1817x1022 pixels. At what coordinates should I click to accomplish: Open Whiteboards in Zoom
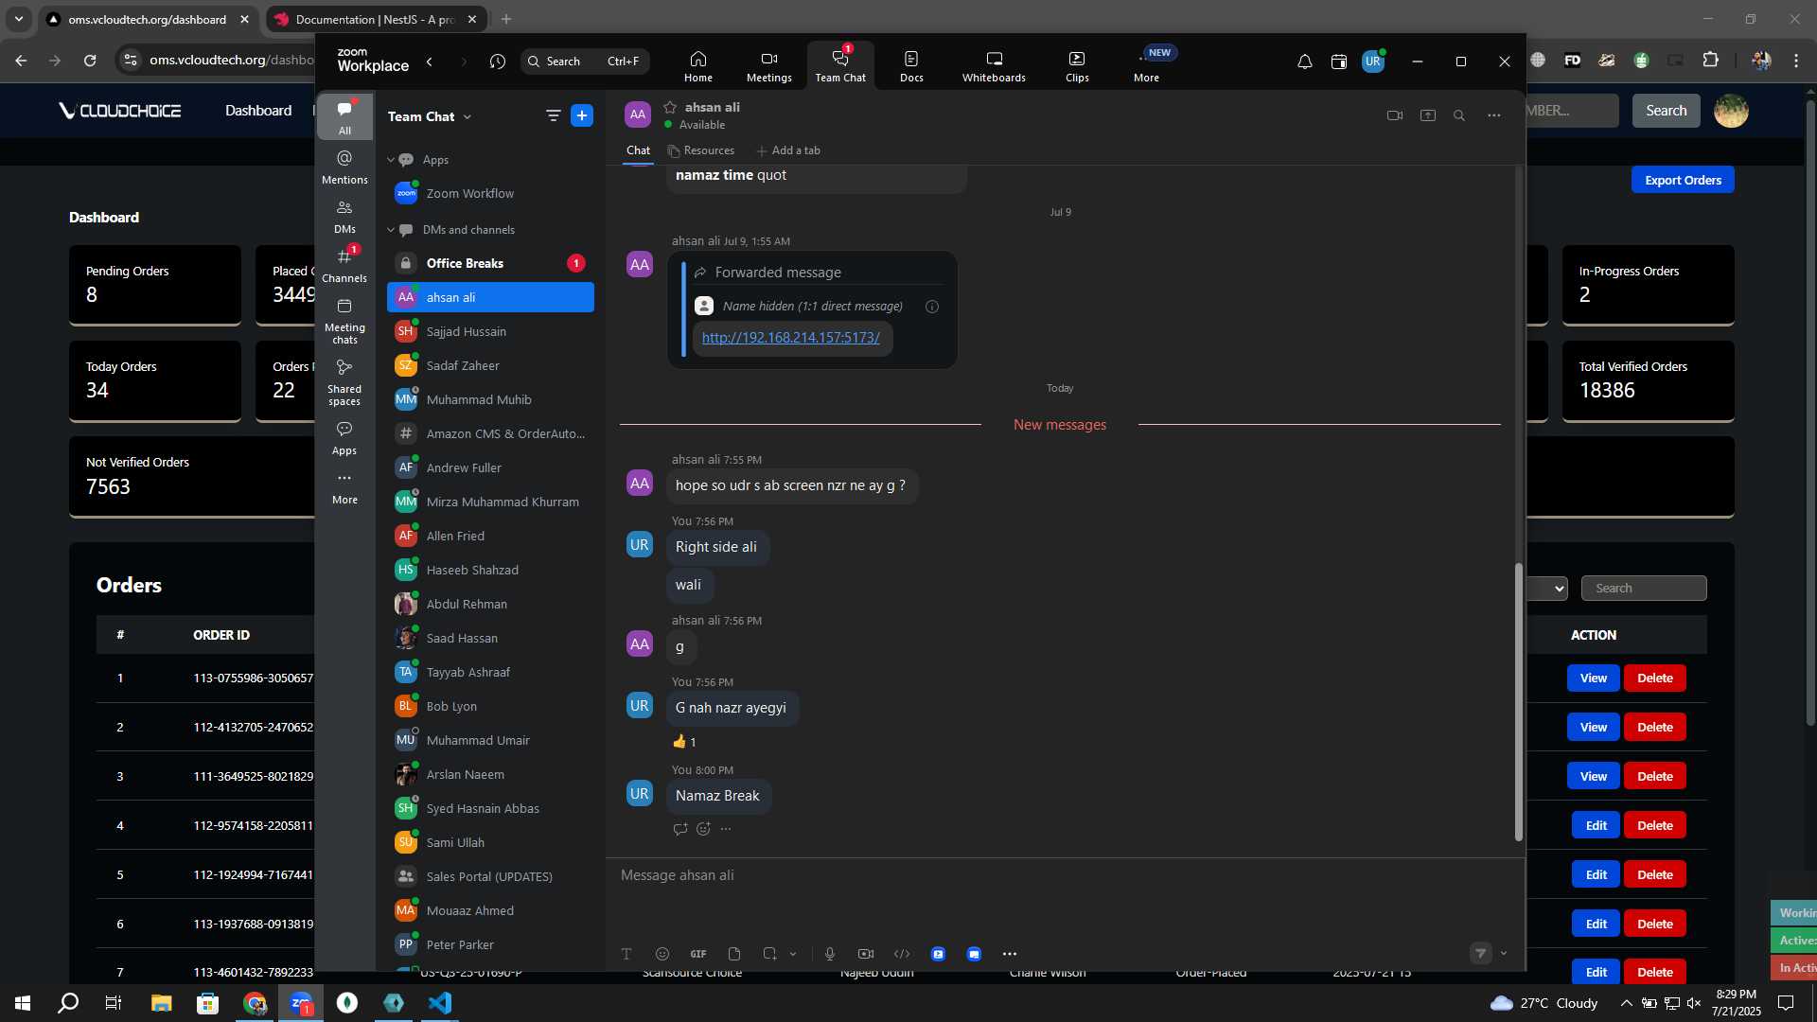pos(994,66)
